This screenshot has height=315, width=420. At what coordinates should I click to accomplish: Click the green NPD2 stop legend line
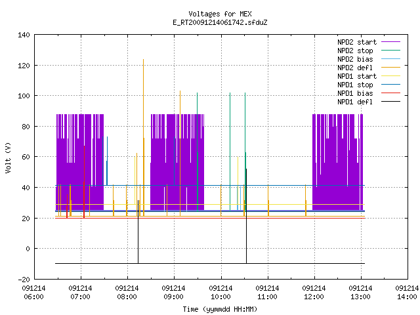pyautogui.click(x=391, y=50)
